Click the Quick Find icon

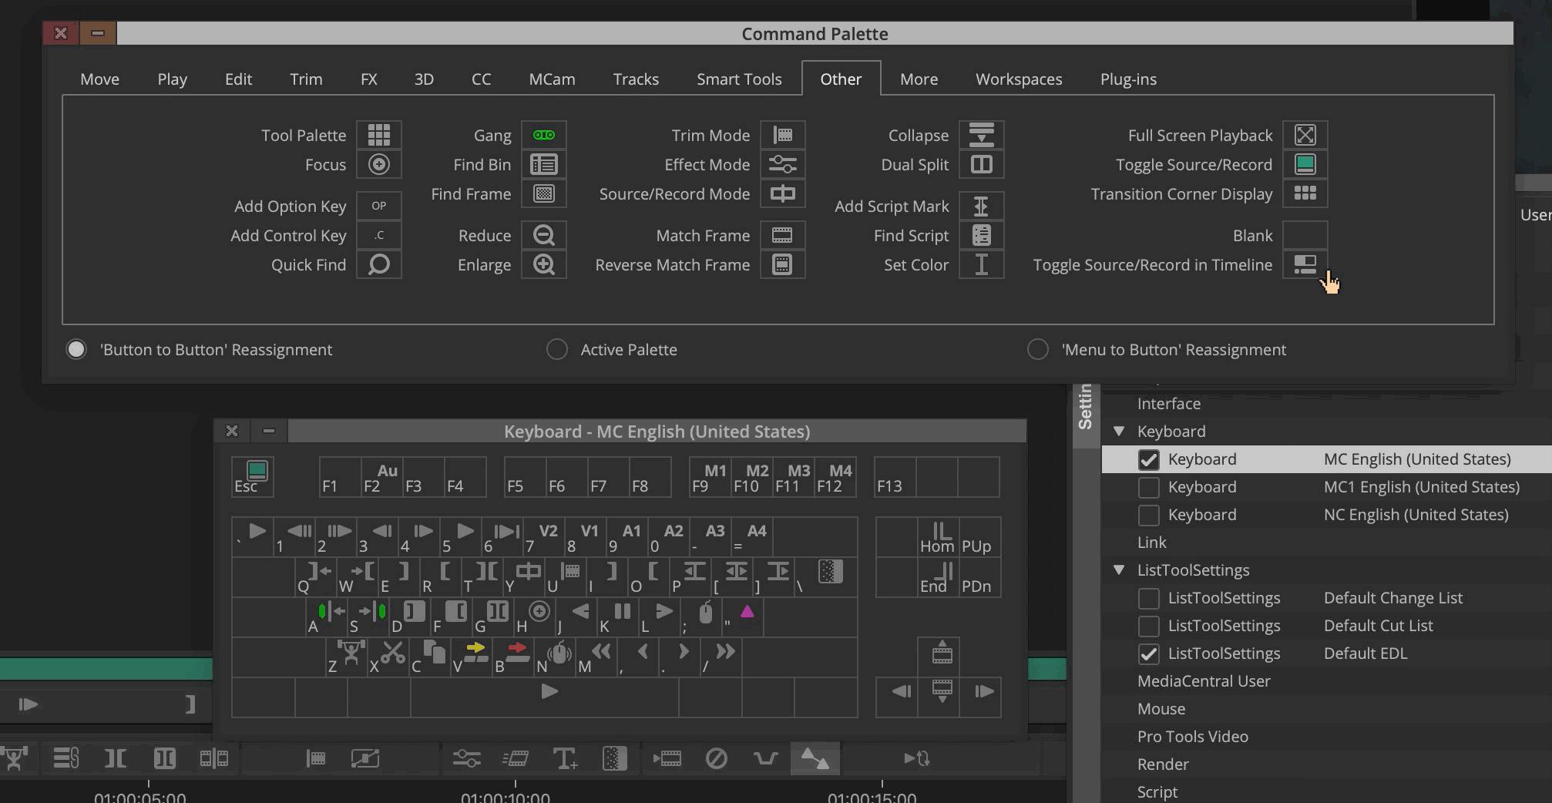pos(378,264)
